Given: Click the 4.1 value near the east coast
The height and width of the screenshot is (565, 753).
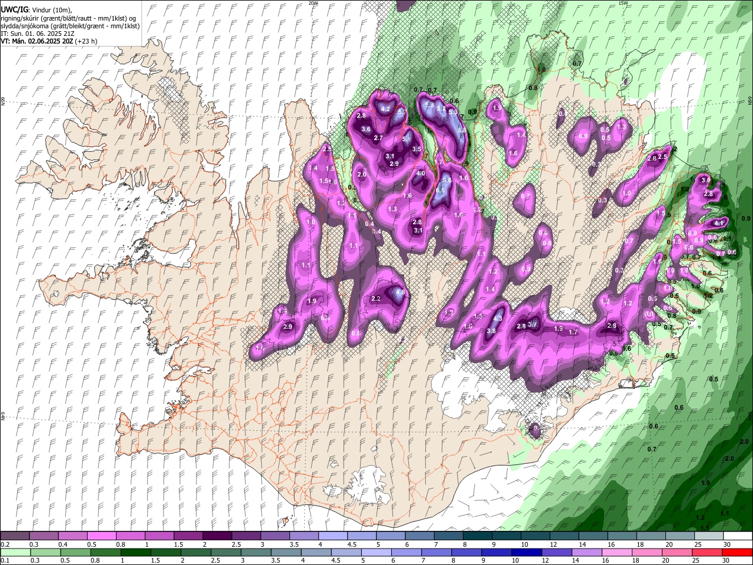Looking at the screenshot, I should click(718, 224).
